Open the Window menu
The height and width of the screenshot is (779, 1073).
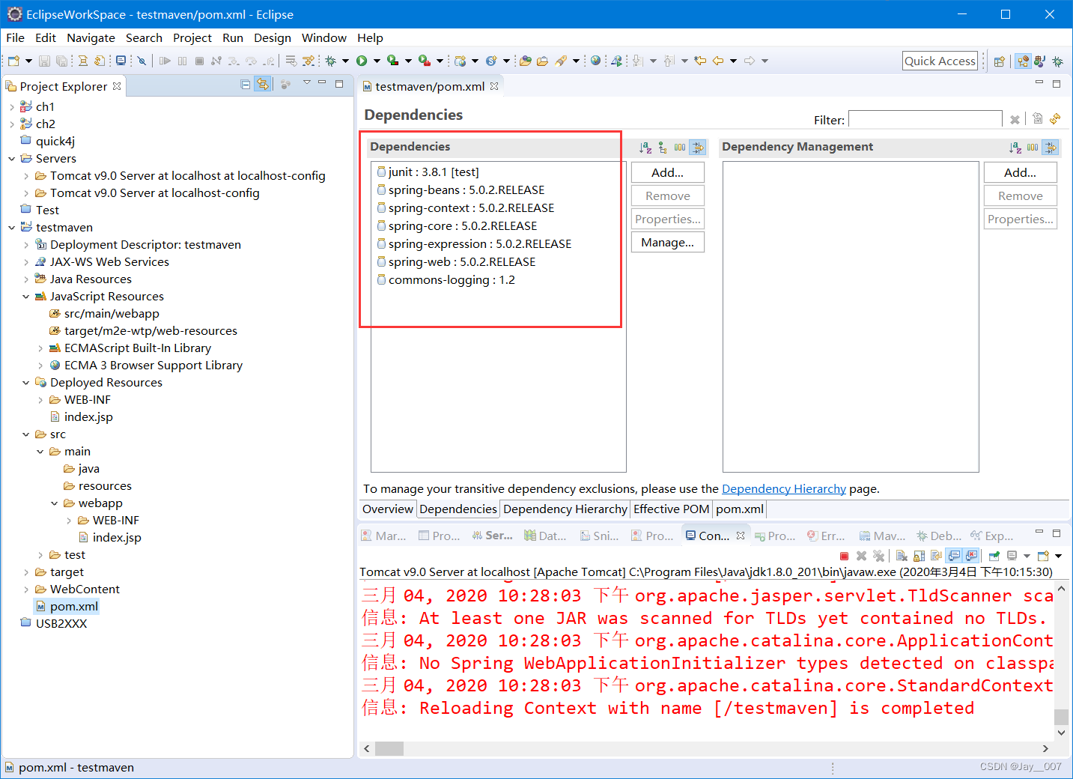tap(323, 37)
